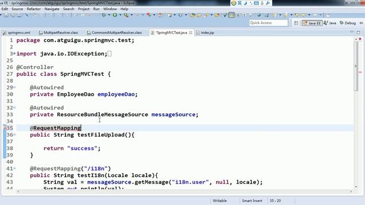Click the editor scroll-down arrow

356,187
